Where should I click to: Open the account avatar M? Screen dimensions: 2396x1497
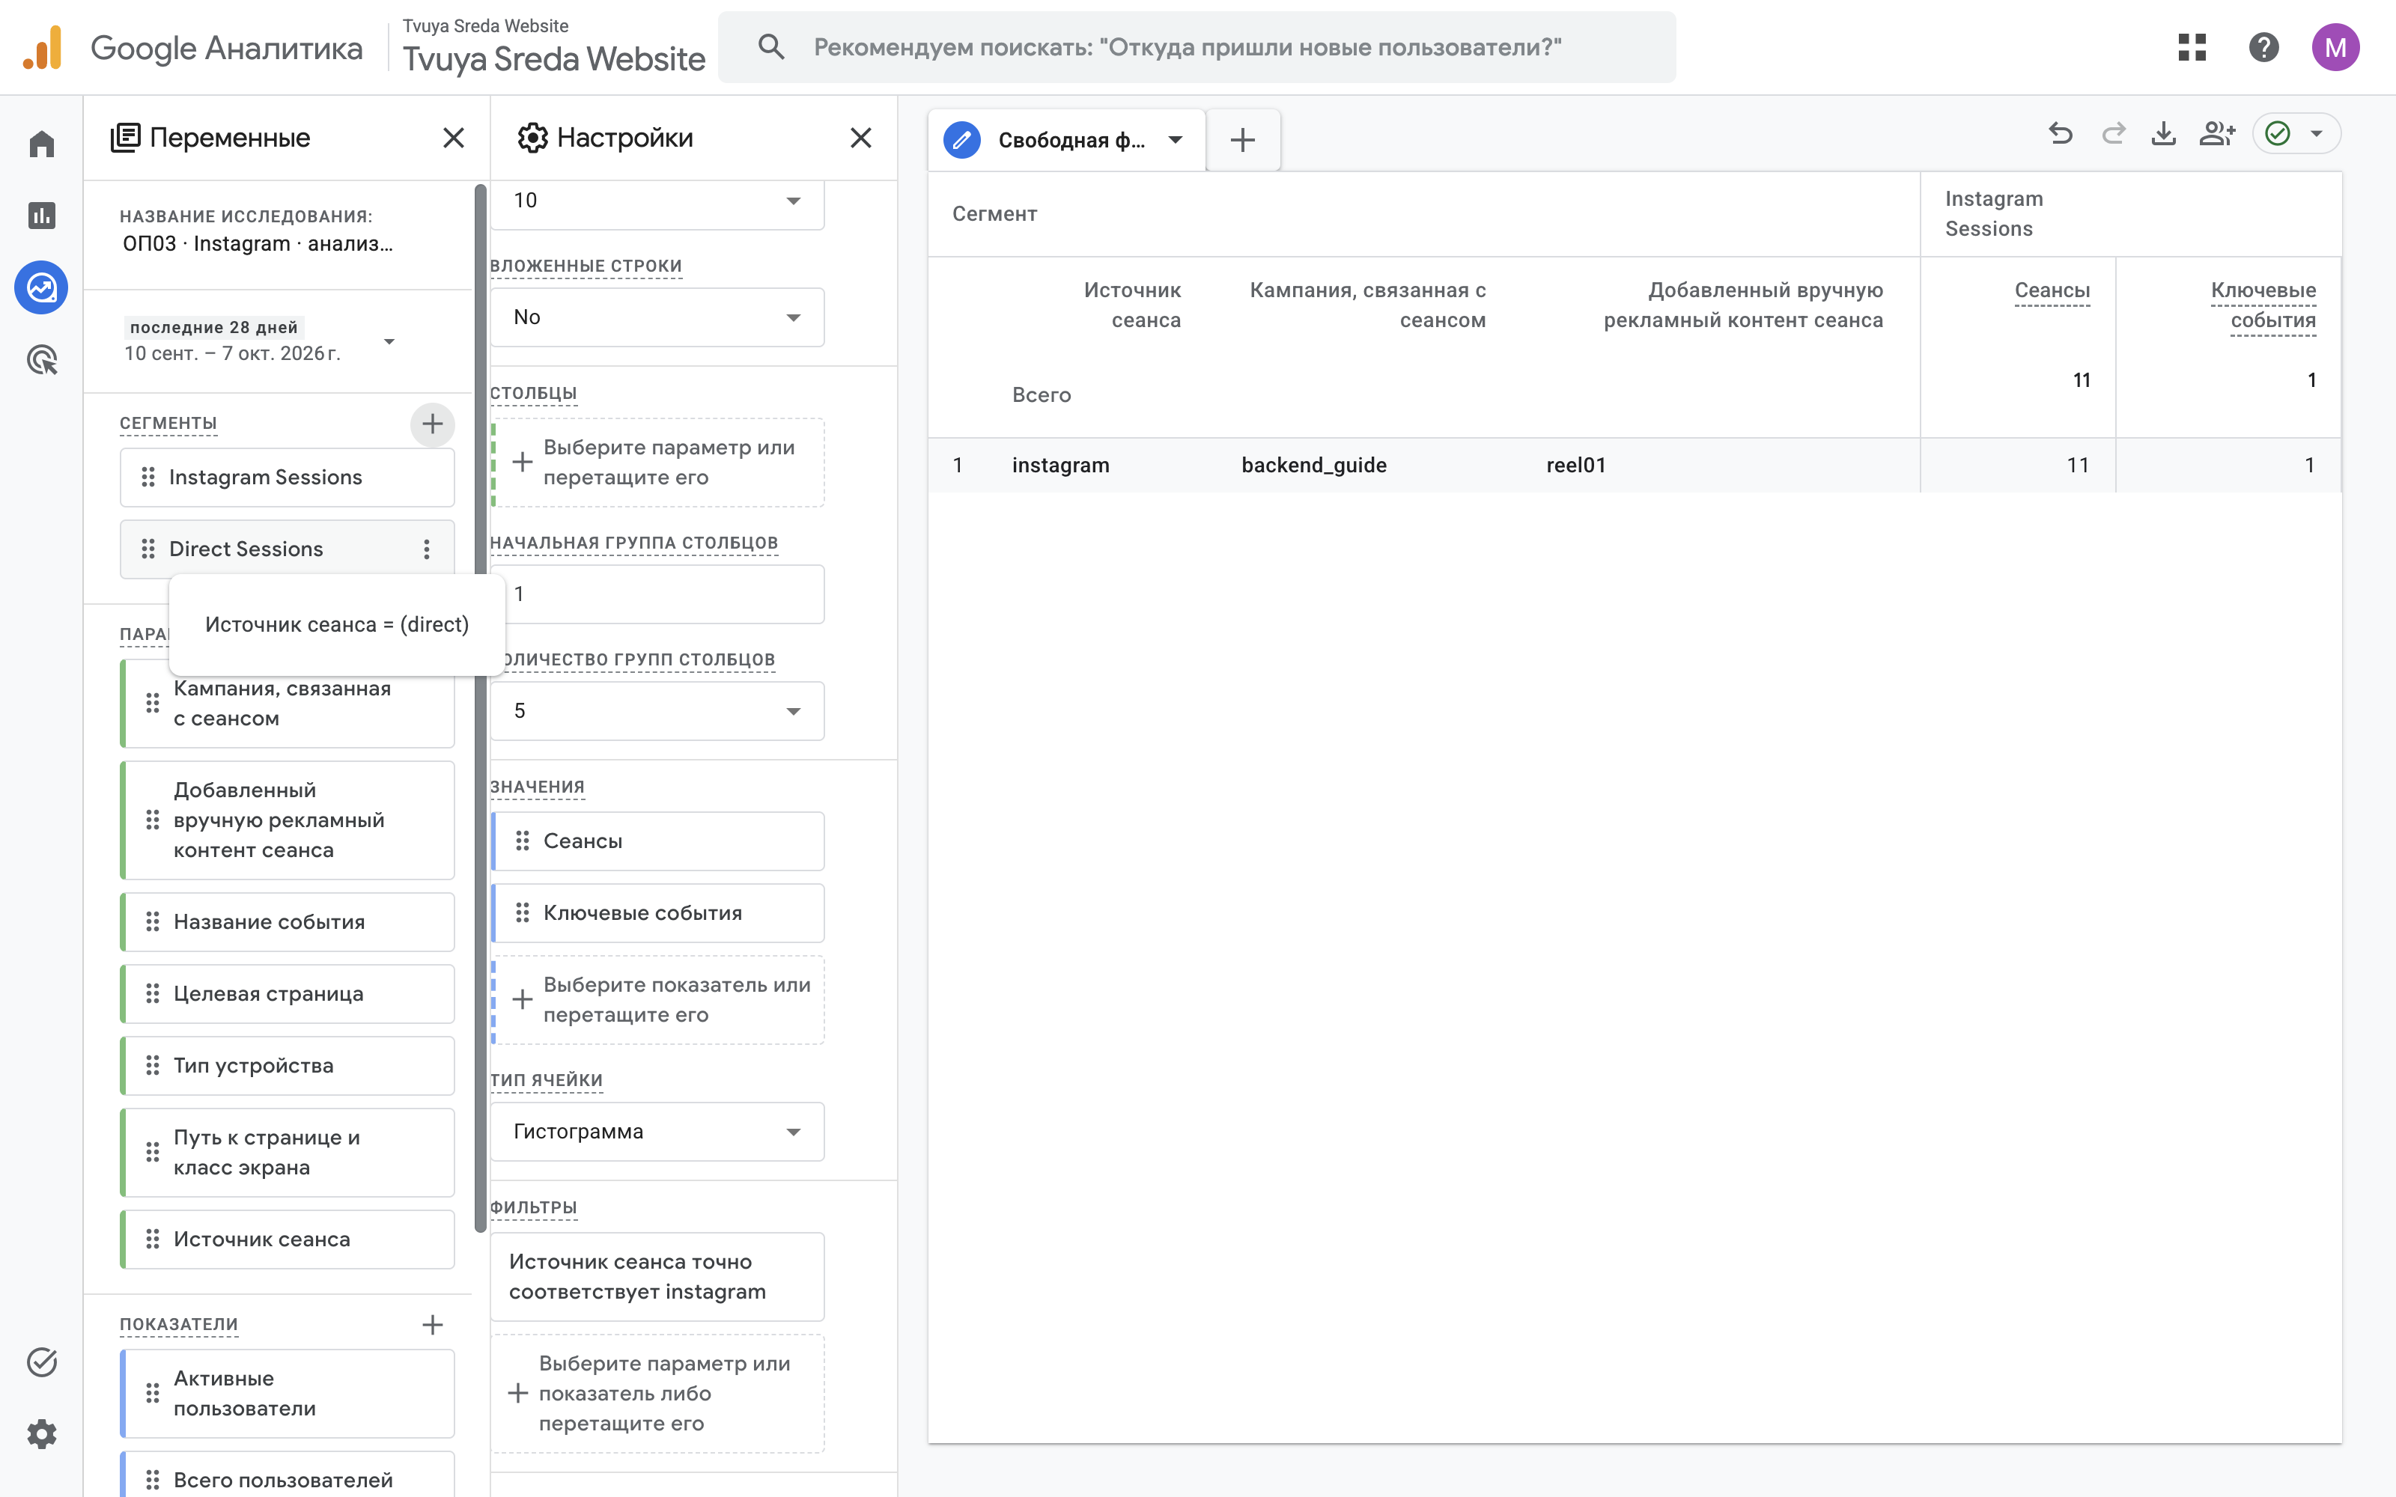(2335, 47)
